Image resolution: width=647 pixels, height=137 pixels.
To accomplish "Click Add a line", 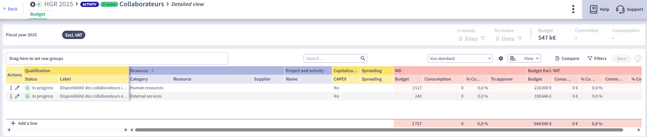I will (24, 123).
